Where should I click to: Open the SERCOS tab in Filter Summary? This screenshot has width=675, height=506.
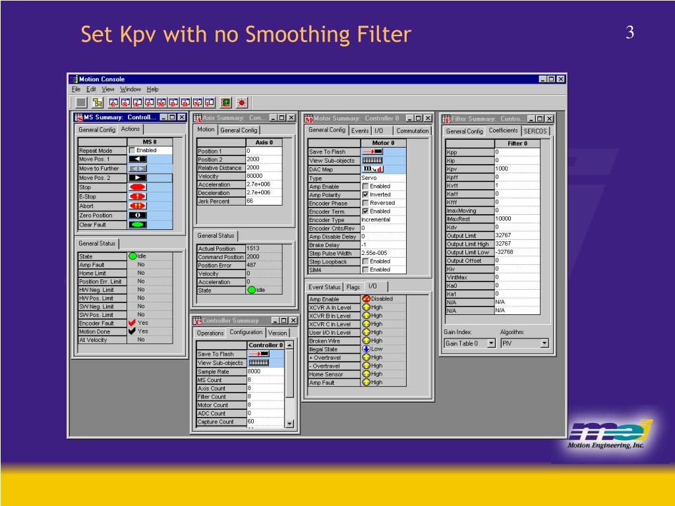click(535, 131)
